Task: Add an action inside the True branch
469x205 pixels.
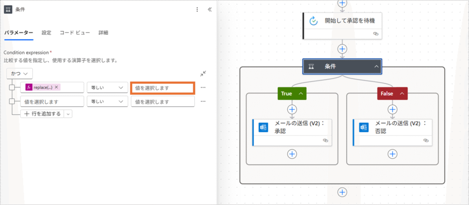Action: pos(292,109)
